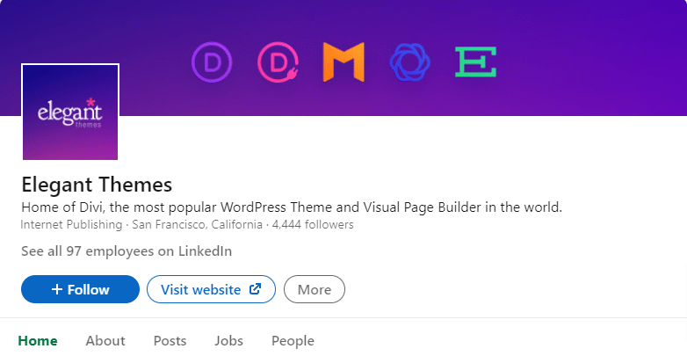The image size is (687, 356).
Task: Expand the More options menu
Action: 315,289
